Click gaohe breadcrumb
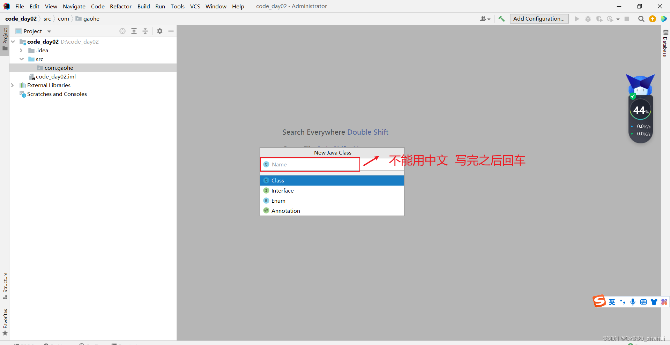This screenshot has width=670, height=345. click(x=88, y=18)
